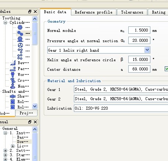This screenshot has width=168, height=161.
Task: Select the Sha... module label
Action: (x=23, y=96)
